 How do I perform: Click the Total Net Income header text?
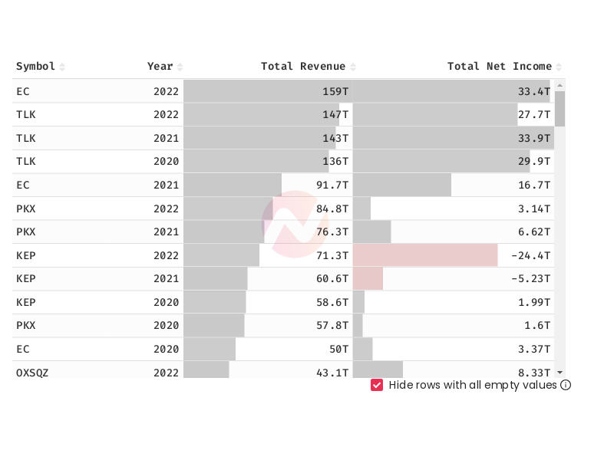point(500,66)
